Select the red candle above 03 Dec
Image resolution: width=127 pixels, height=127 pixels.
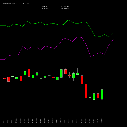98,96
